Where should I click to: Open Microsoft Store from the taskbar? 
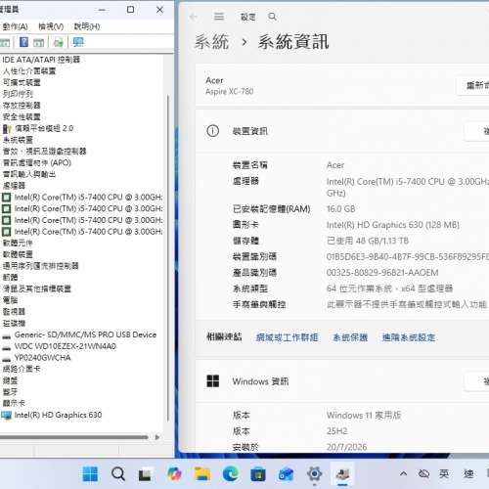click(x=258, y=474)
